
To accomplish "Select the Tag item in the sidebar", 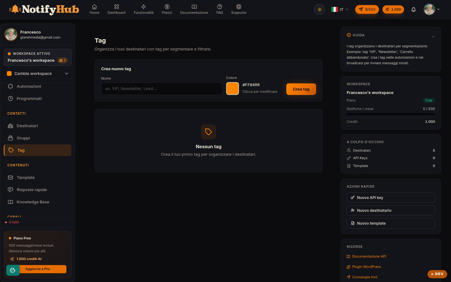I will click(x=38, y=150).
